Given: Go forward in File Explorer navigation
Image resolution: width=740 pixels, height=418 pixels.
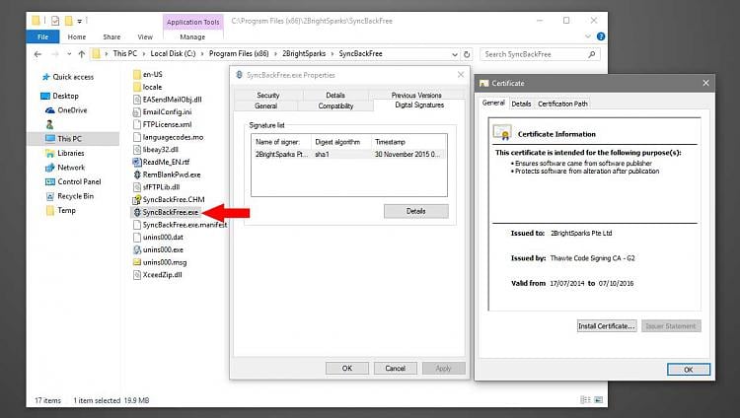Looking at the screenshot, I should [54, 54].
